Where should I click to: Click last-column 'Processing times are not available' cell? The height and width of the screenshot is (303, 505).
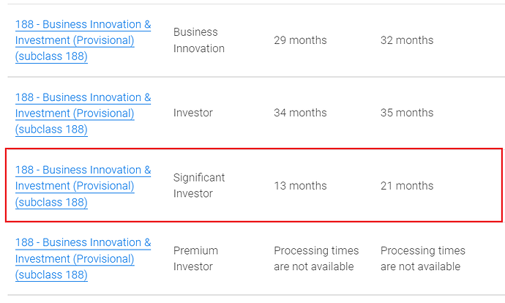click(422, 258)
